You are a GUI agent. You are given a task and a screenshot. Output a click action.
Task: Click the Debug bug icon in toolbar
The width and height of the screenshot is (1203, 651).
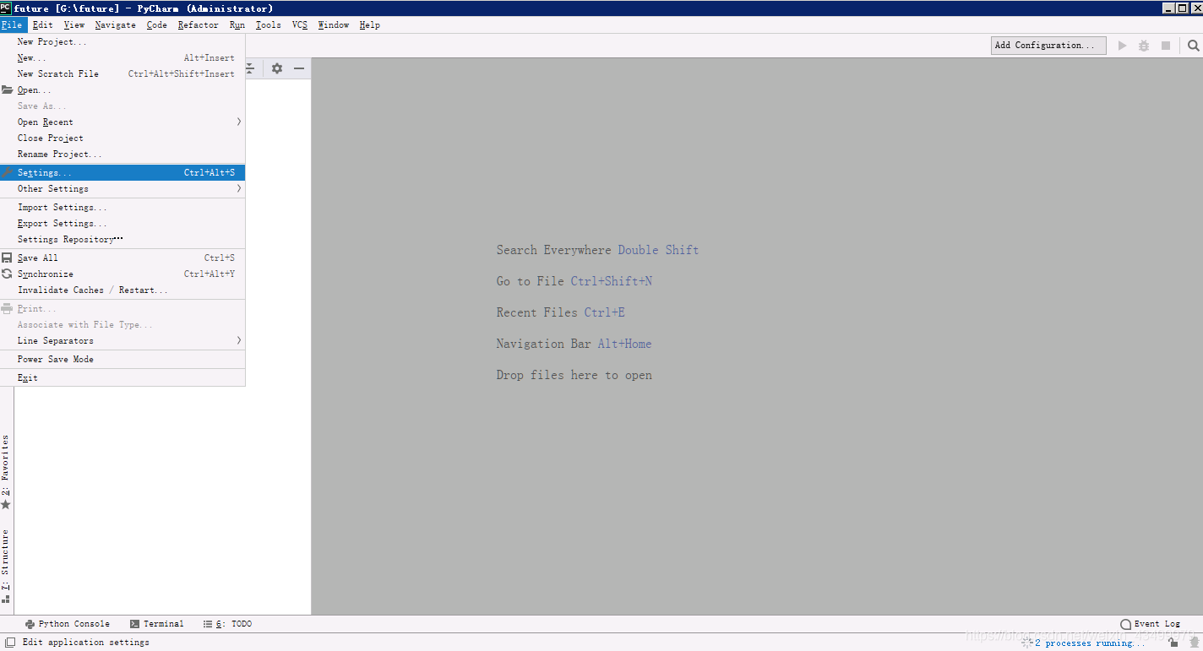1144,46
